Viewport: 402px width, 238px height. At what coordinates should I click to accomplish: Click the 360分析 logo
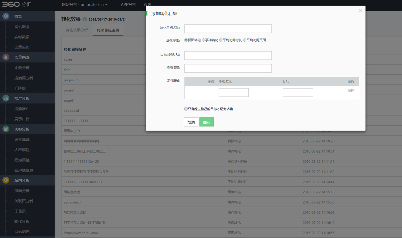[x=17, y=5]
